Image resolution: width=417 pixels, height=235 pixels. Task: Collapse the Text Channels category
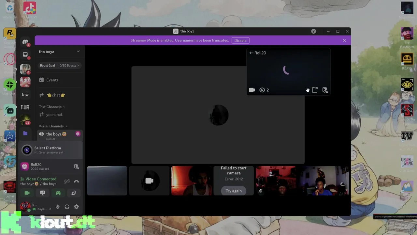(x=52, y=107)
